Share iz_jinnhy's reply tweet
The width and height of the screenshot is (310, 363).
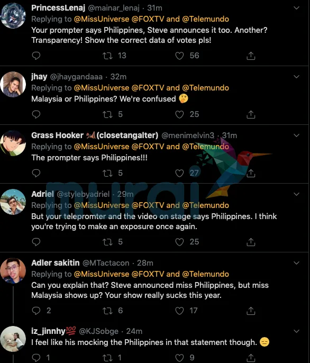click(x=251, y=358)
